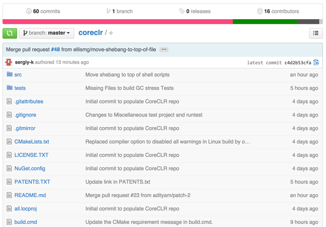View the 60 commits tab
This screenshot has height=227, width=326.
click(43, 11)
